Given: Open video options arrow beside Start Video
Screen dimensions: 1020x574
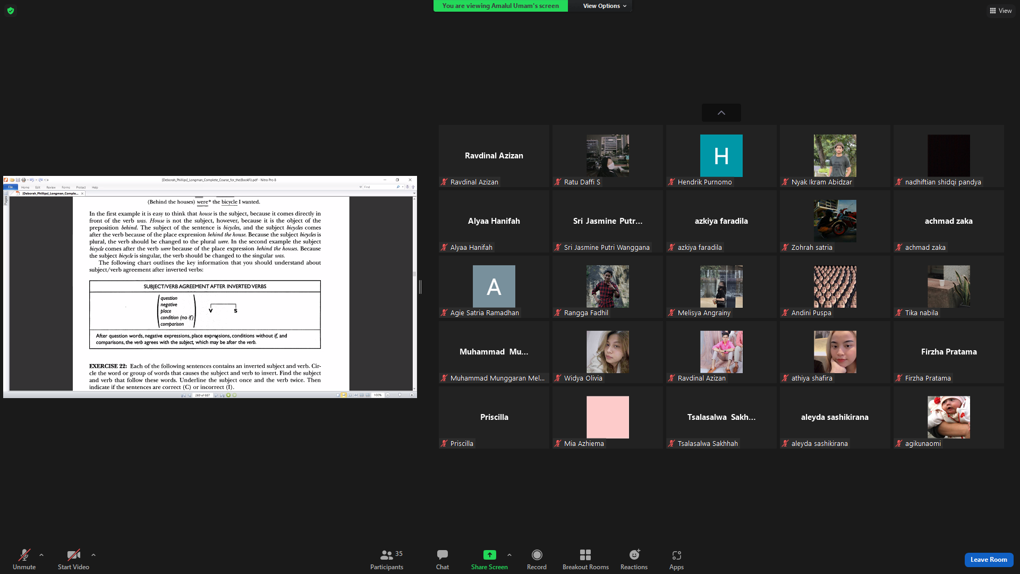Looking at the screenshot, I should point(93,555).
